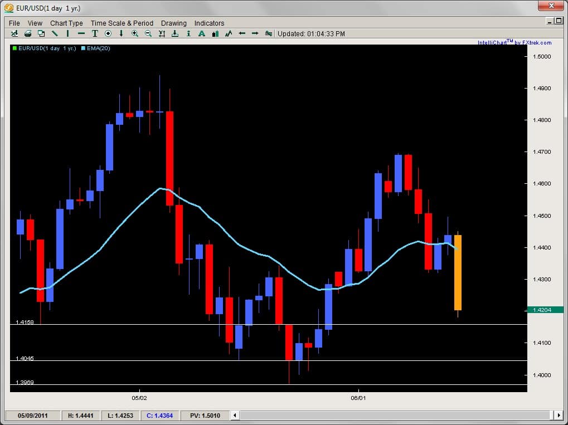Click the Updated: 01:04:33 PM text
This screenshot has height=425, width=568.
coord(311,33)
